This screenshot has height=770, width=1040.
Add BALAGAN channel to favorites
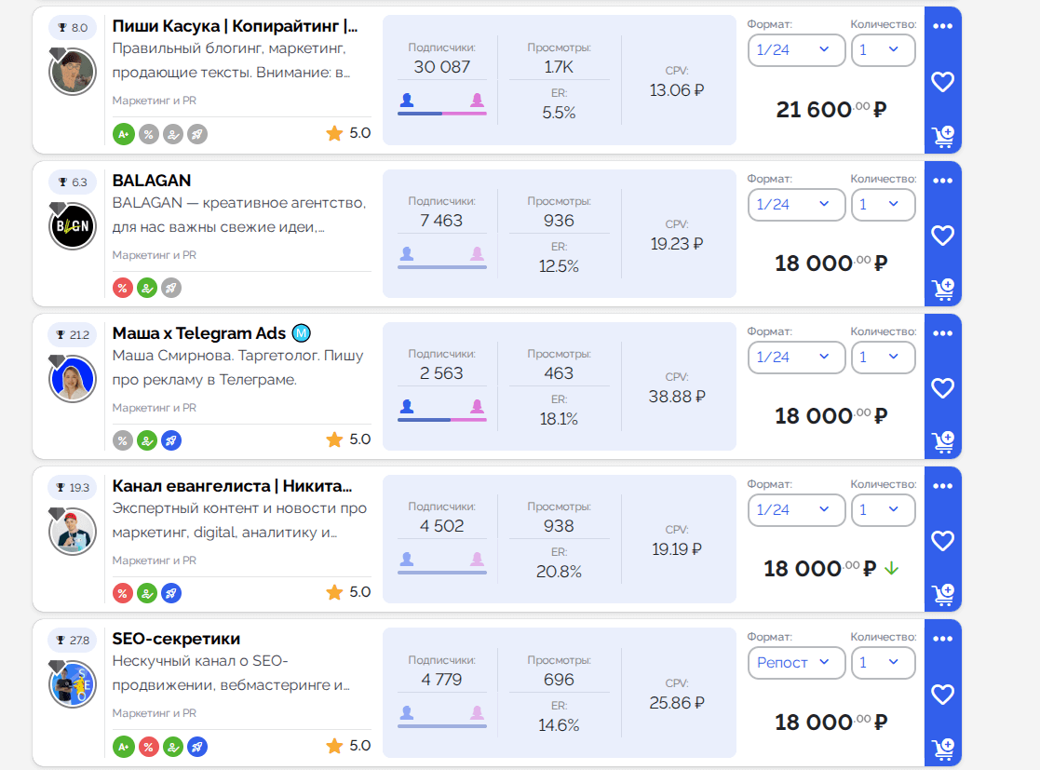point(942,236)
